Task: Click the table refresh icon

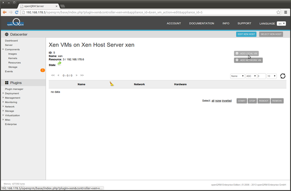Action: tap(283, 76)
